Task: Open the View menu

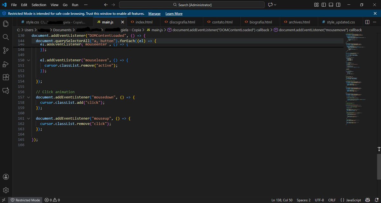Action: (x=54, y=5)
